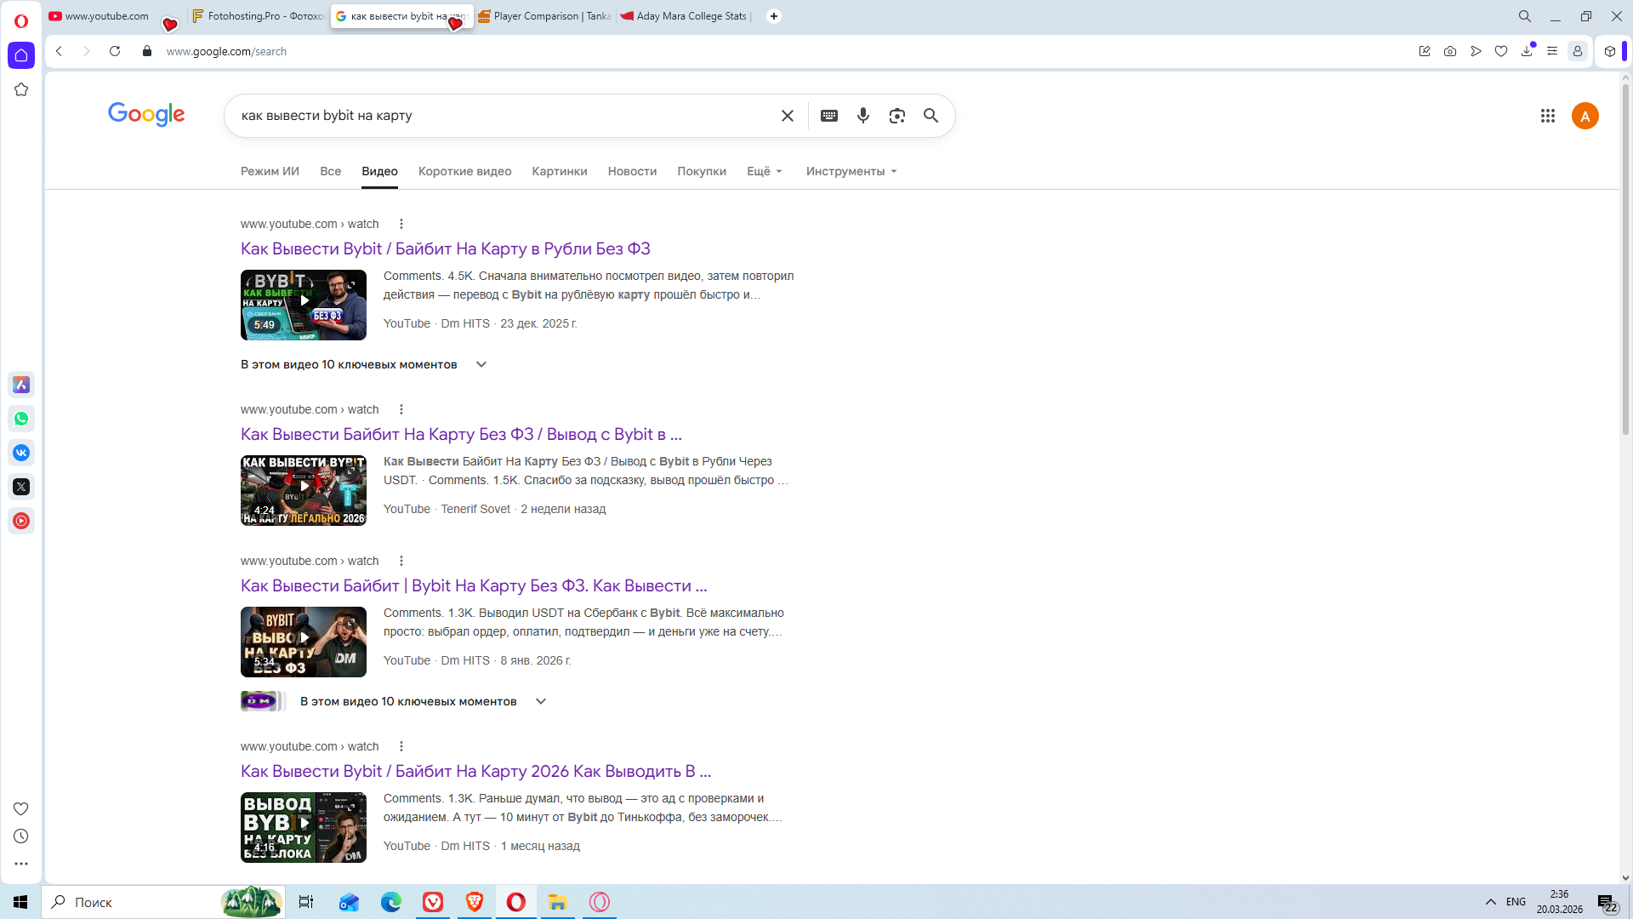Click the Opera snapshot camera icon
The width and height of the screenshot is (1633, 919).
pyautogui.click(x=1450, y=51)
